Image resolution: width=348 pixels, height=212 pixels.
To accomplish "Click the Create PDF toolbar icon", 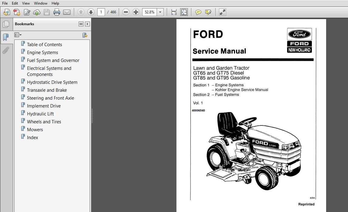I will coord(7,12).
